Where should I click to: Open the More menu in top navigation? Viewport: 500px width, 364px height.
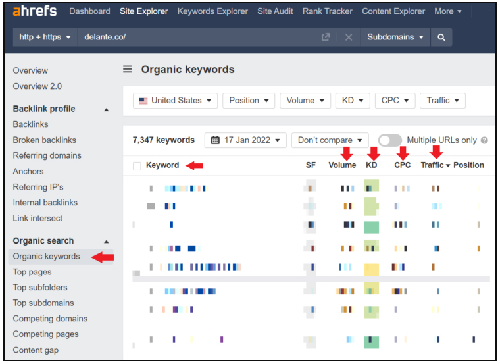448,11
